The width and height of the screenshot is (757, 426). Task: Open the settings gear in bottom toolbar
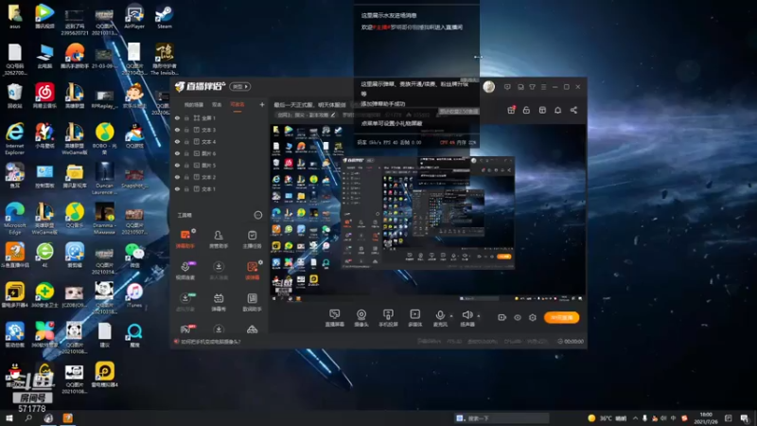point(533,317)
